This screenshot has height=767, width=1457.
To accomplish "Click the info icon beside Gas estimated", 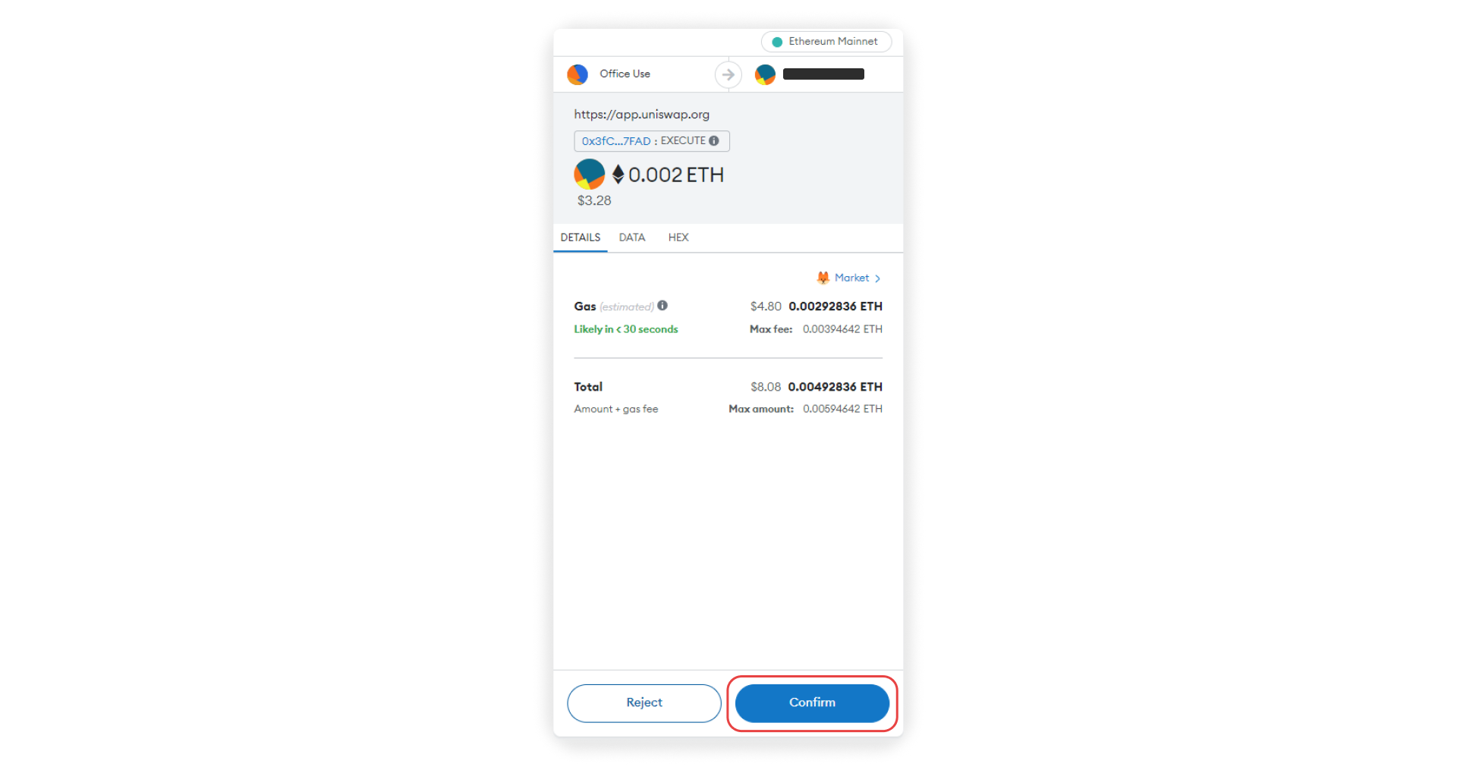I will [x=662, y=306].
